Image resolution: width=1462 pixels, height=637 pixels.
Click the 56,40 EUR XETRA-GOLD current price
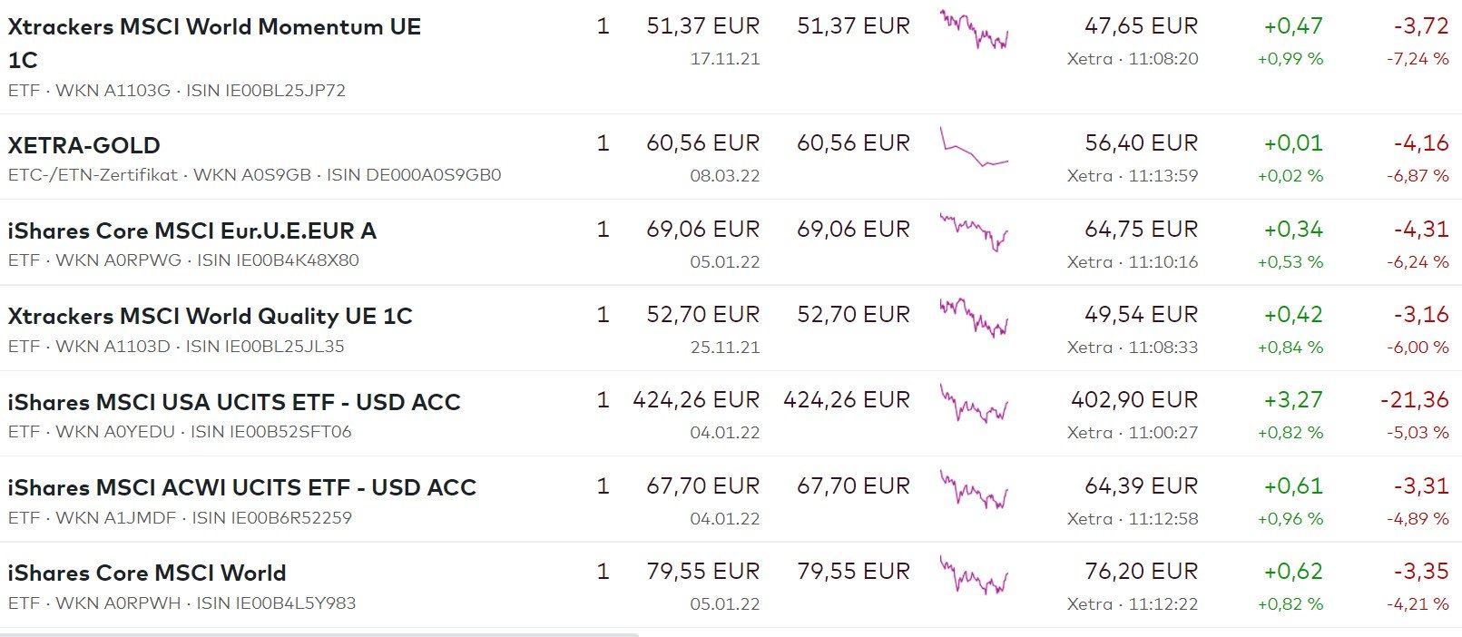[1141, 143]
